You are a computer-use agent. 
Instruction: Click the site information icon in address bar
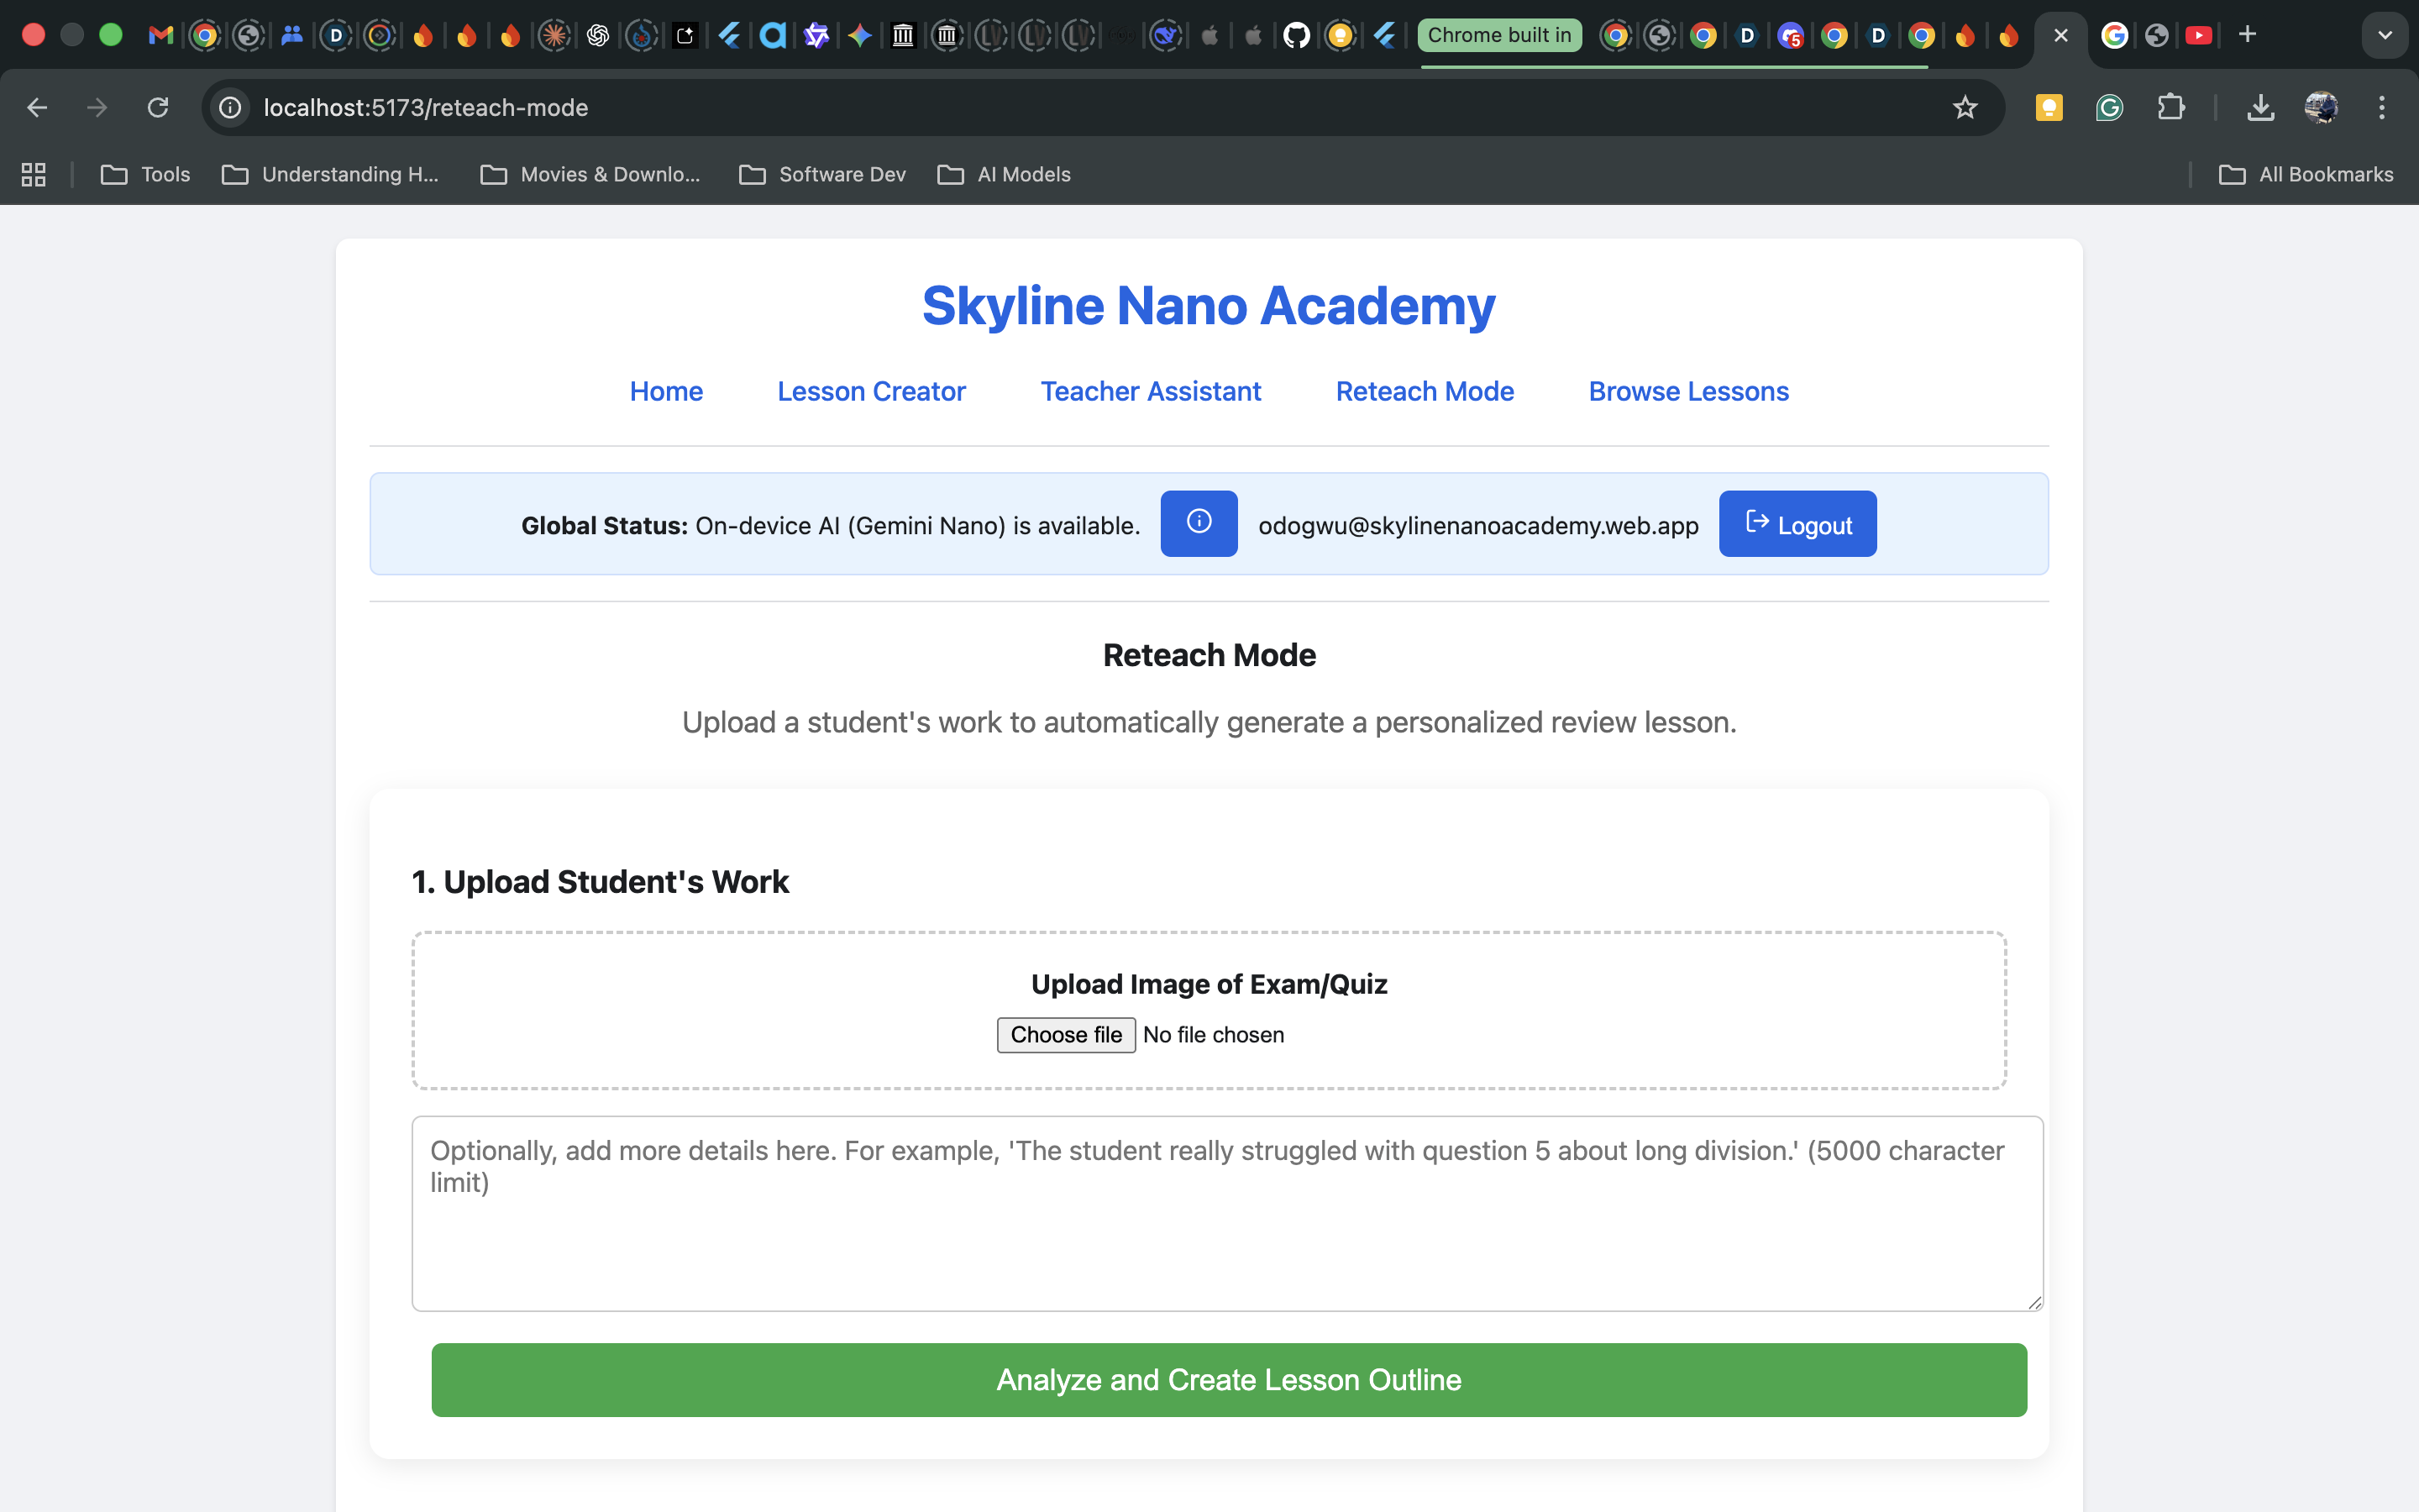click(231, 108)
